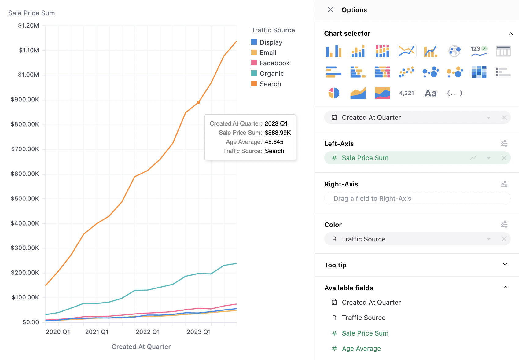
Task: Select the single value 4,321 chart
Action: [407, 93]
